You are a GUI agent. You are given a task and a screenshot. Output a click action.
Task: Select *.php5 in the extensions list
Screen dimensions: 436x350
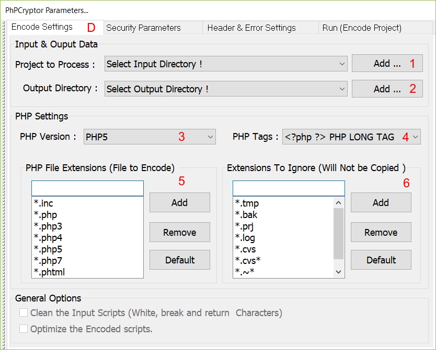pos(88,249)
